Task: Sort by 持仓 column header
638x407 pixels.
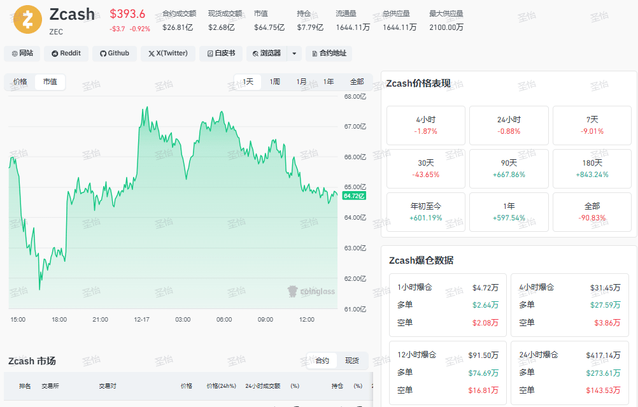Action: point(337,386)
